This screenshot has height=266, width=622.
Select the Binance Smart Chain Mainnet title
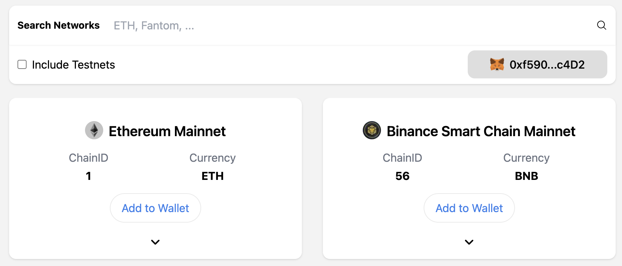click(481, 131)
